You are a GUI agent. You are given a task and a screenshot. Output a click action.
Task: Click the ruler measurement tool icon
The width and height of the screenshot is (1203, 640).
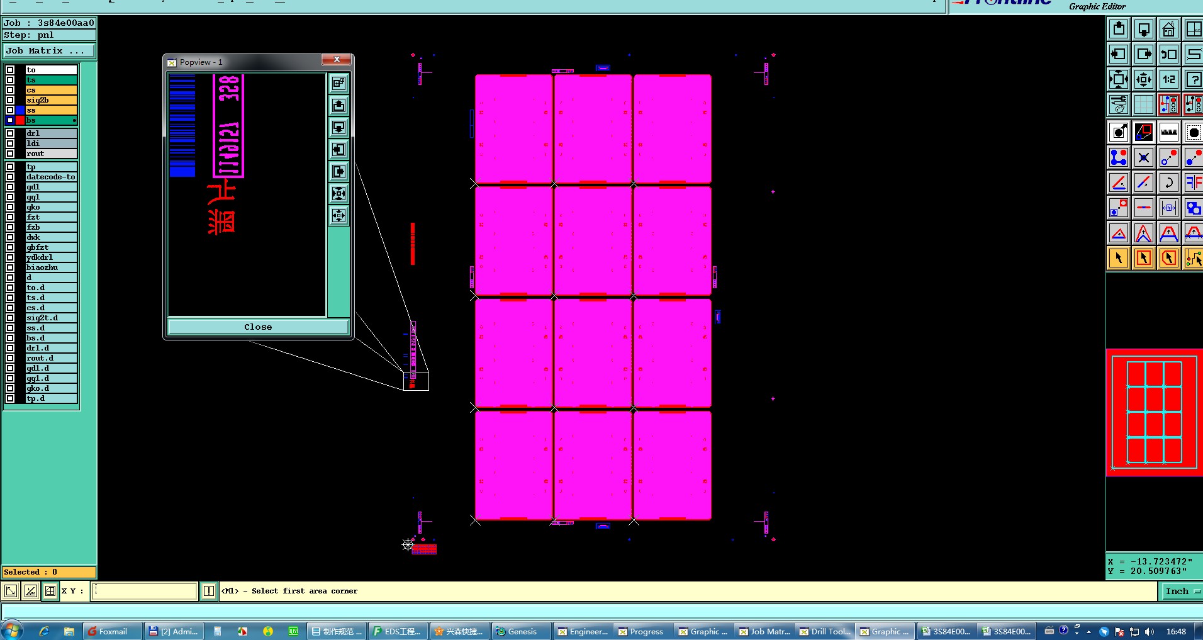[1169, 132]
